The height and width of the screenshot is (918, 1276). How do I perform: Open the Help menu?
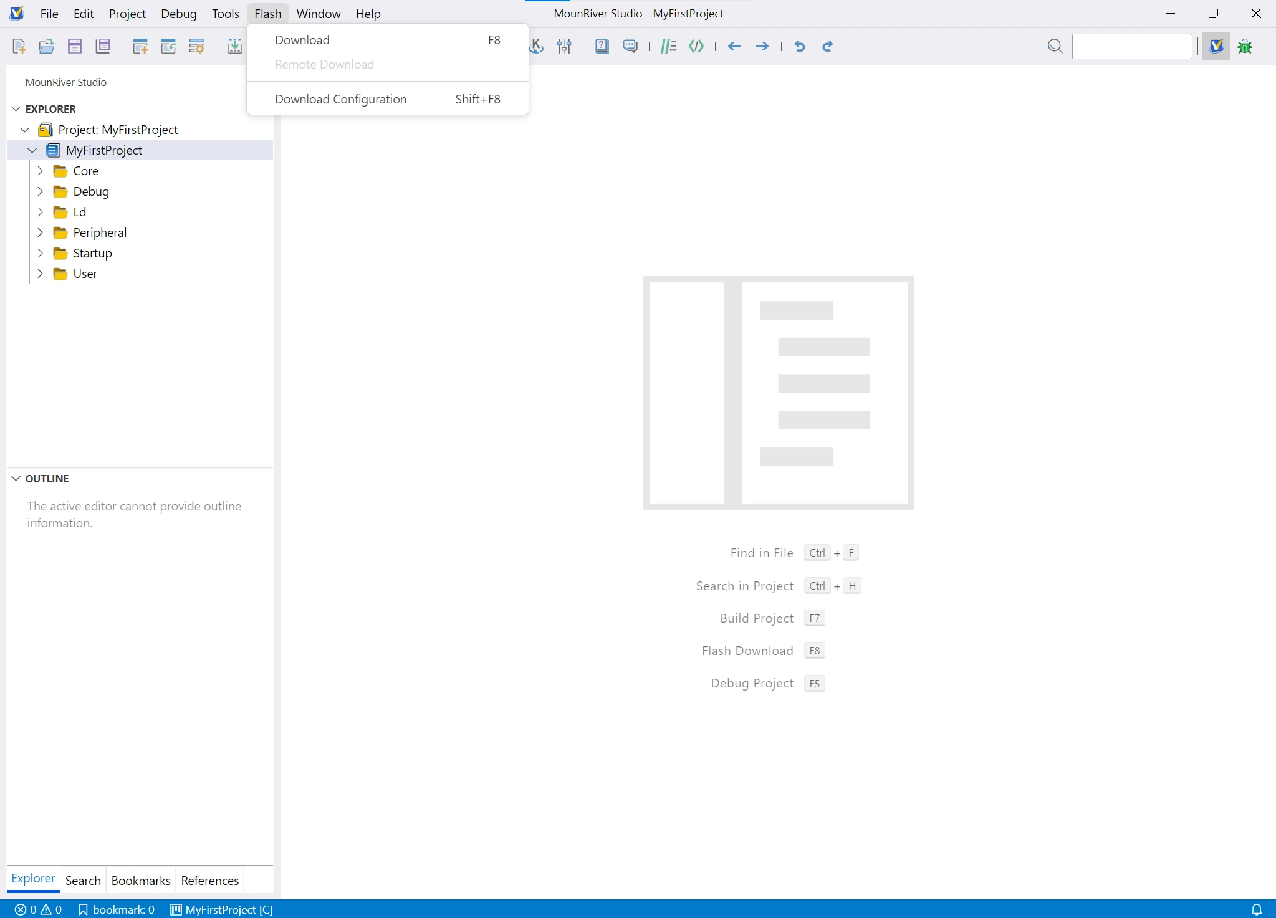point(368,14)
